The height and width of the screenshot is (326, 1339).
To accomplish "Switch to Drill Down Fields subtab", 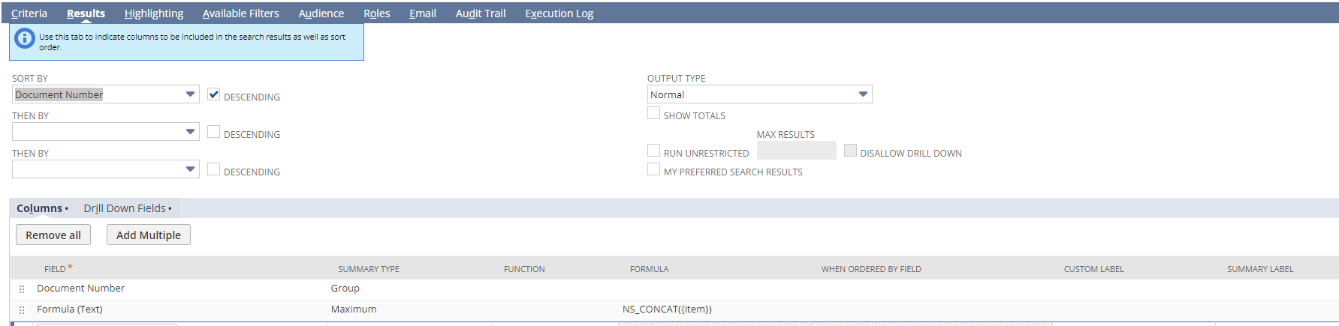I will point(127,208).
